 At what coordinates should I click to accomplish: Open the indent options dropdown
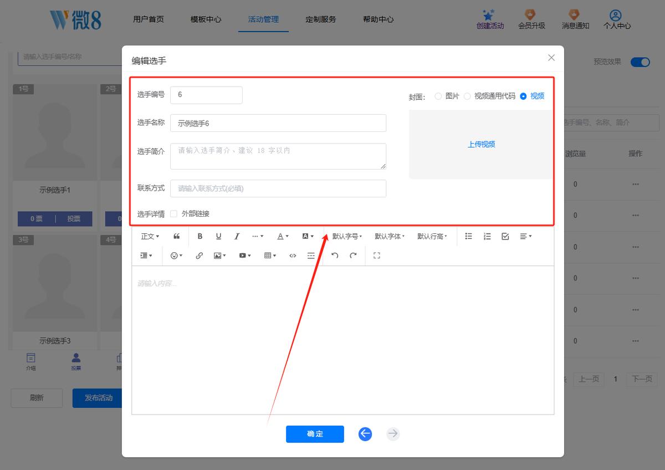tap(146, 256)
